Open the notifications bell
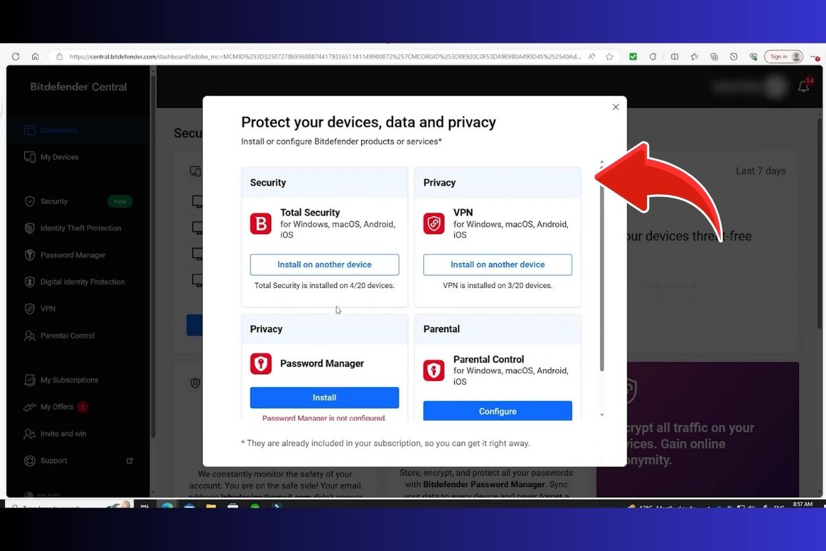 [803, 86]
